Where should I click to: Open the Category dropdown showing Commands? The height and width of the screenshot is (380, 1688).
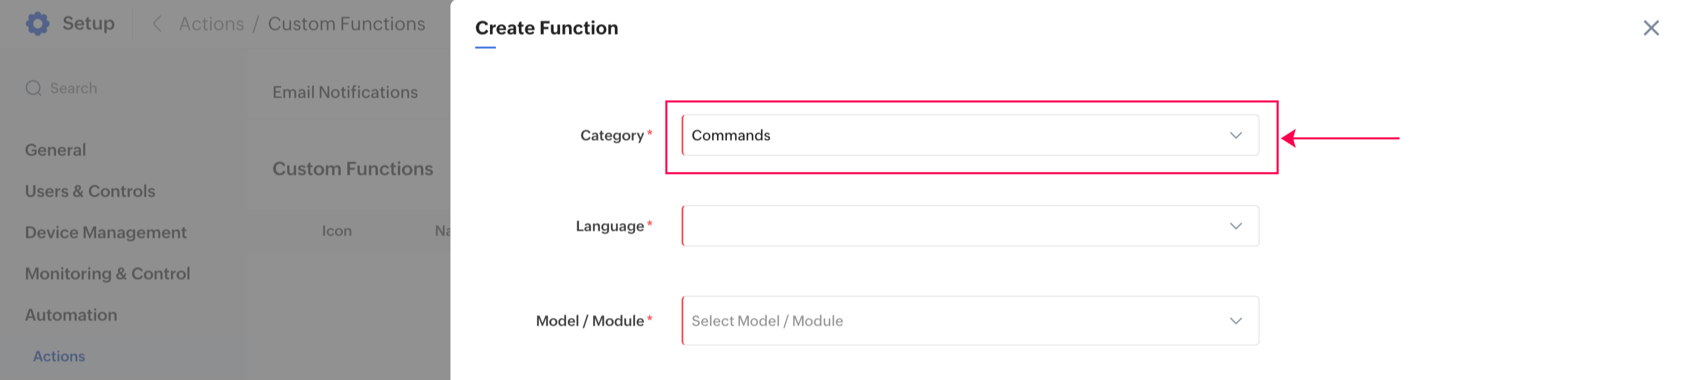pos(957,136)
